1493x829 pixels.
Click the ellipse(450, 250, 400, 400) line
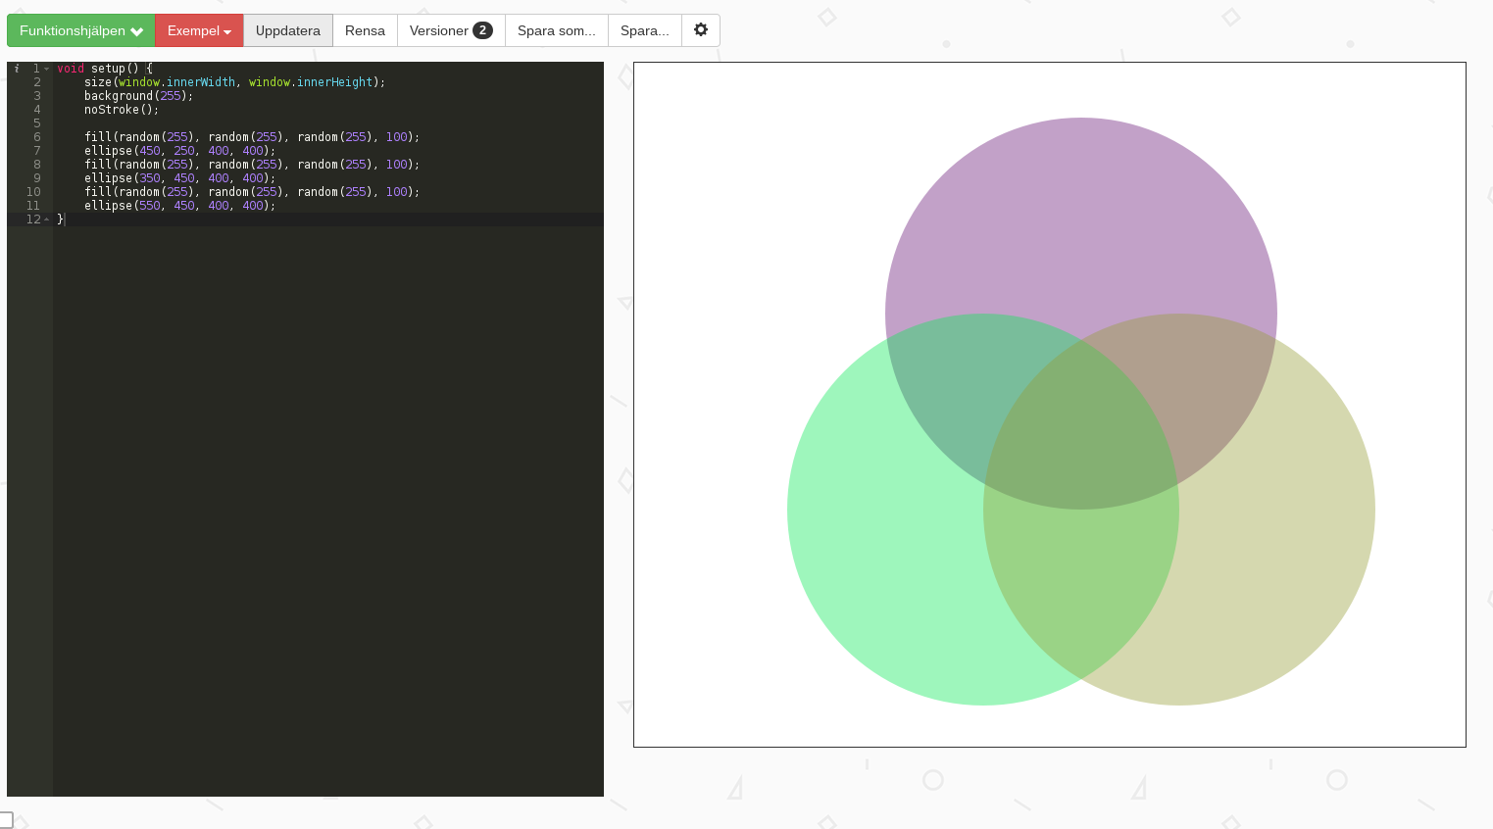click(179, 151)
